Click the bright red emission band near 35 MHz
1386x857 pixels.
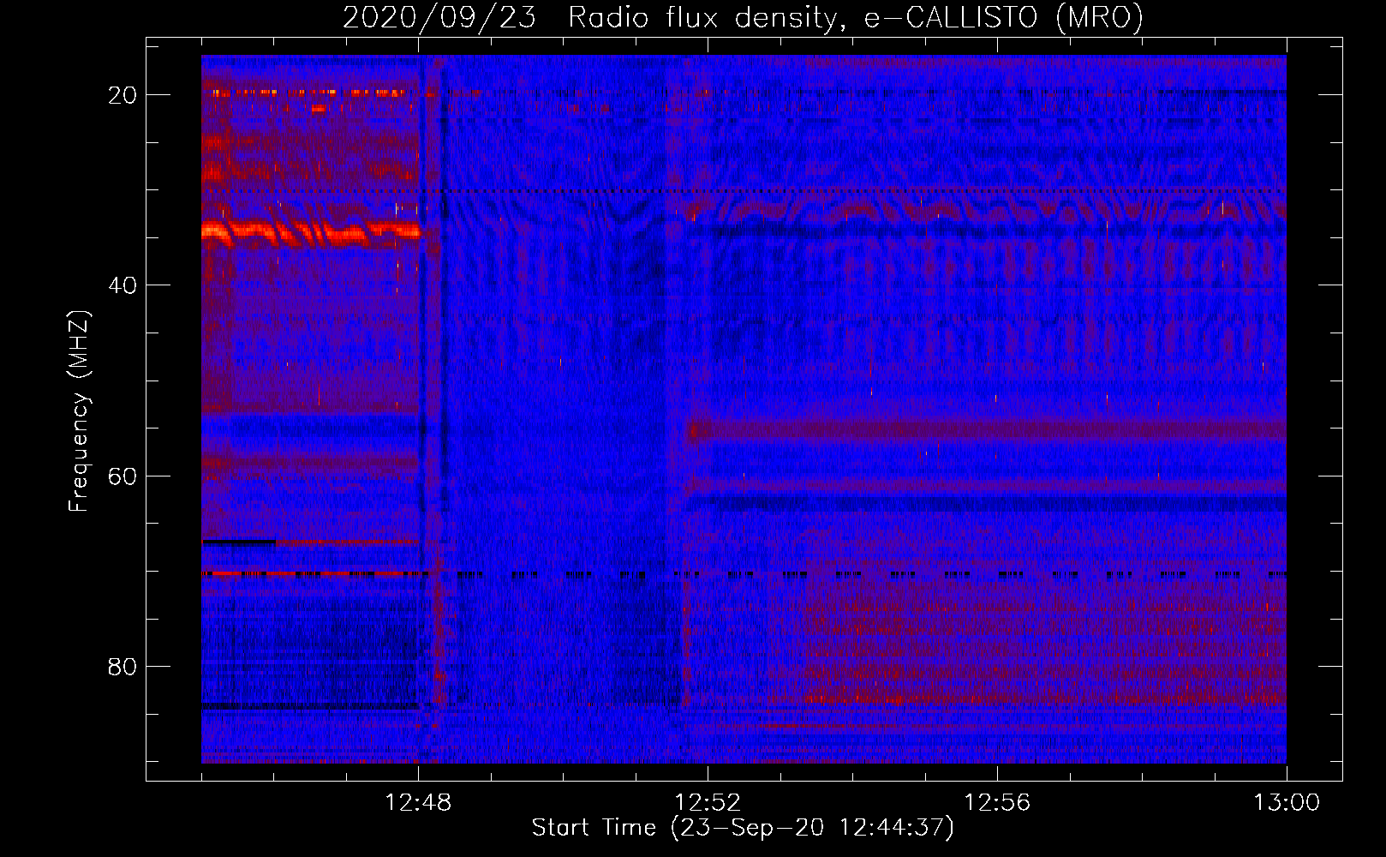(x=310, y=231)
